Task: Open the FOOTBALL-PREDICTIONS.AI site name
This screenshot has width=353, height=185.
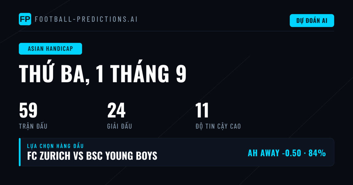Action: pyautogui.click(x=86, y=19)
